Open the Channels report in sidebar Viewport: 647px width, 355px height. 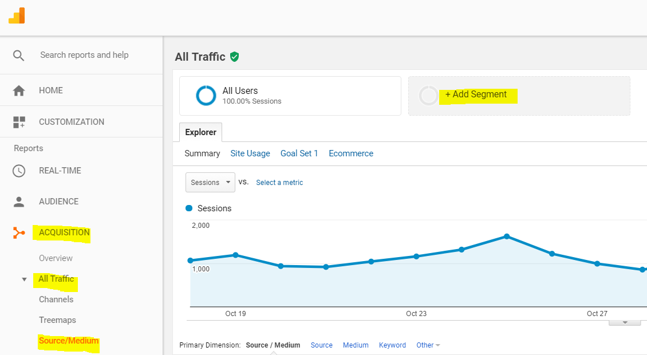coord(56,299)
